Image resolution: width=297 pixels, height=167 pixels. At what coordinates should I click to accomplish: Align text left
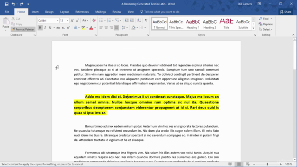[101, 28]
